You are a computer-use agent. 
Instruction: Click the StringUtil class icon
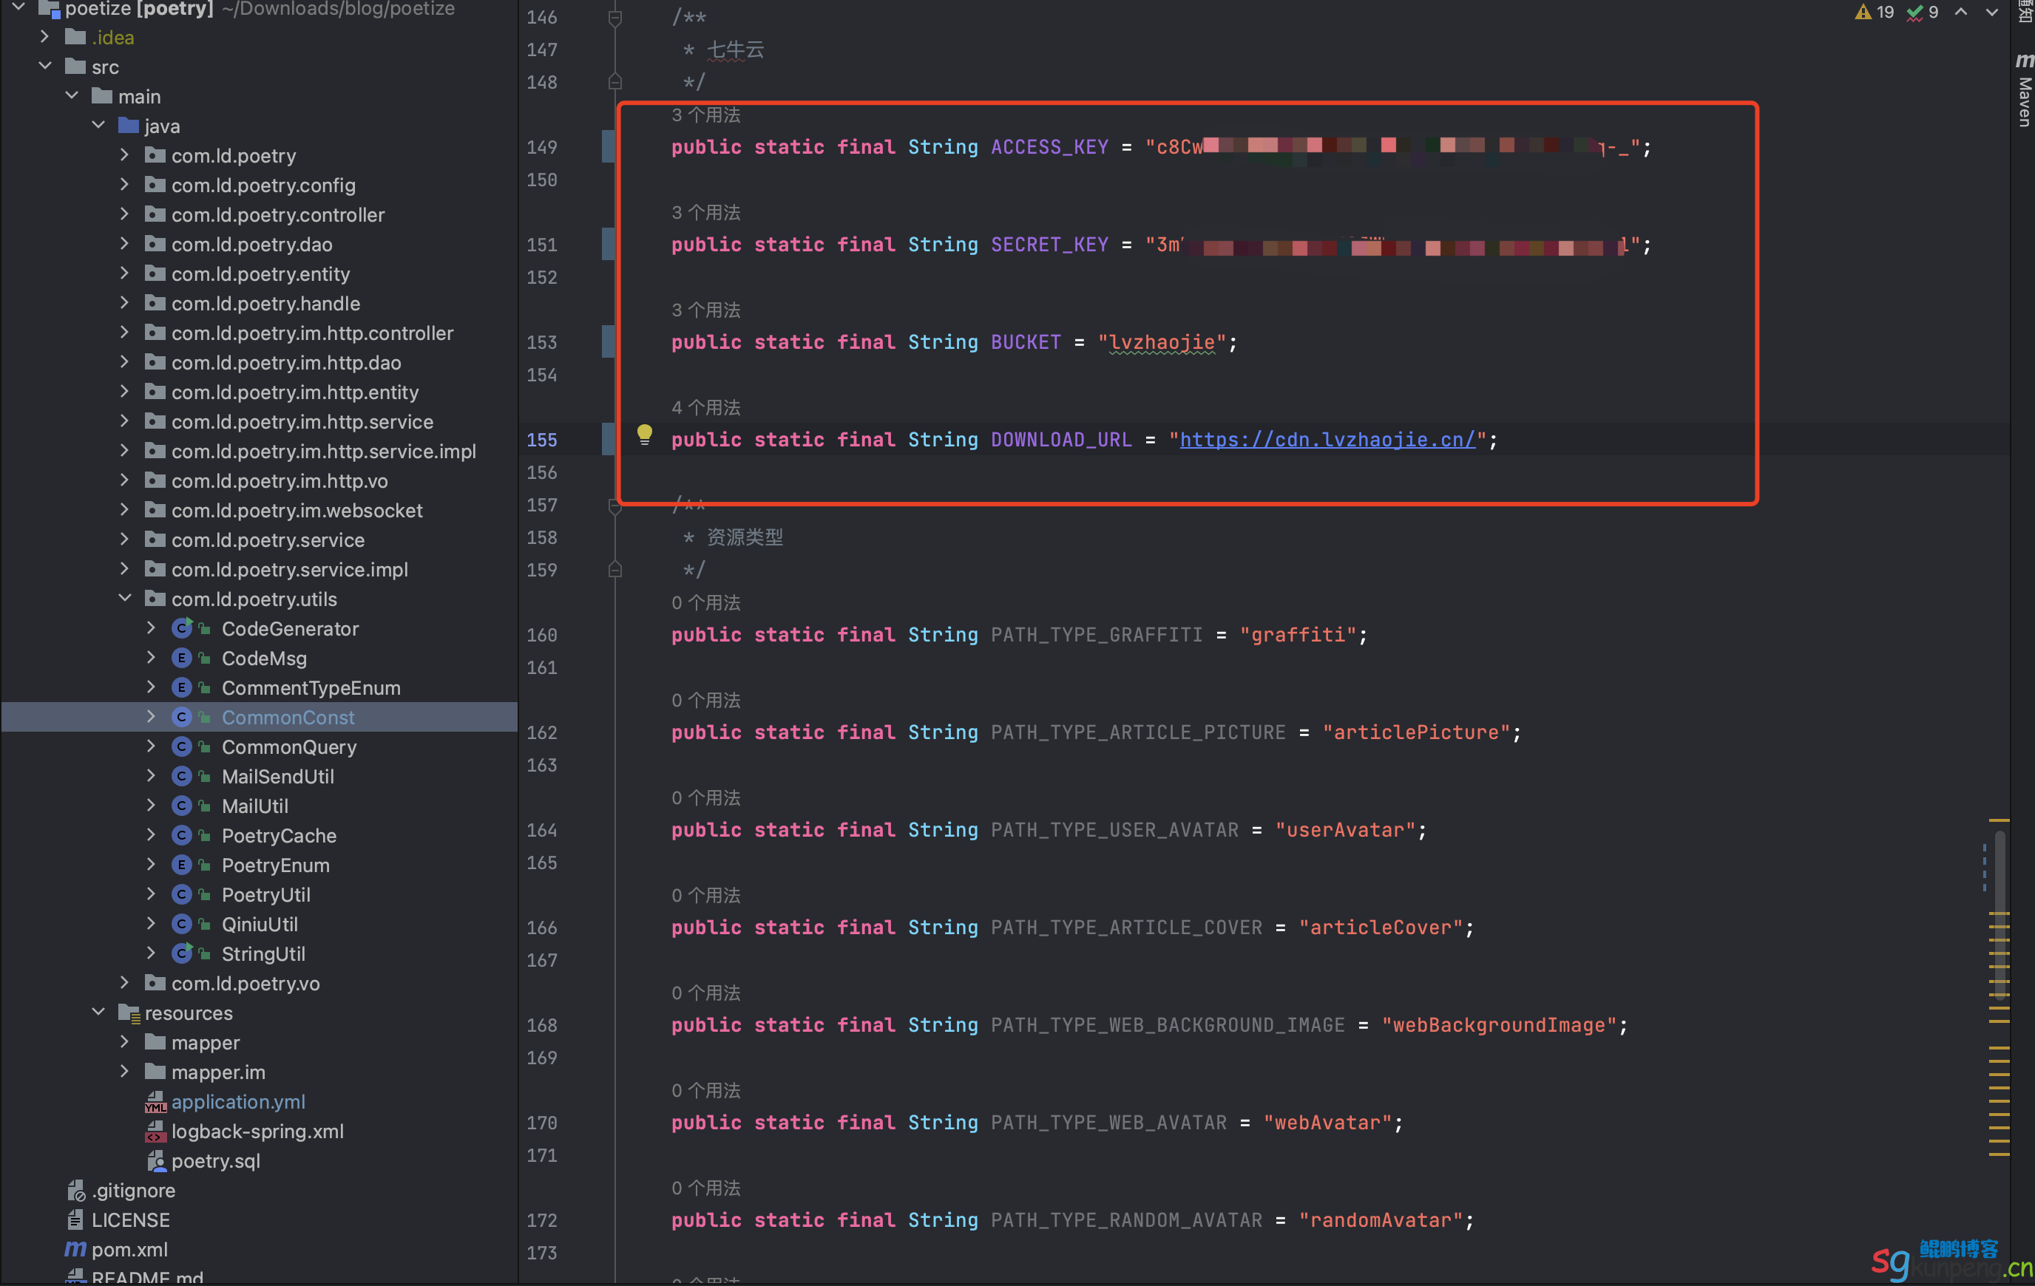(x=182, y=953)
